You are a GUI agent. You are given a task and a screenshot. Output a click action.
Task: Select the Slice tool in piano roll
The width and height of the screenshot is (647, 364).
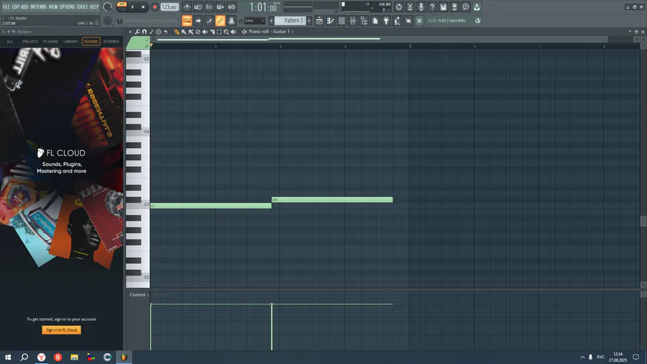tap(212, 32)
